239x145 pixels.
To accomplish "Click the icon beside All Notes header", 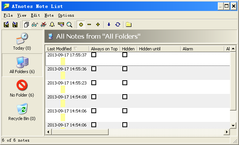I will [x=50, y=36].
